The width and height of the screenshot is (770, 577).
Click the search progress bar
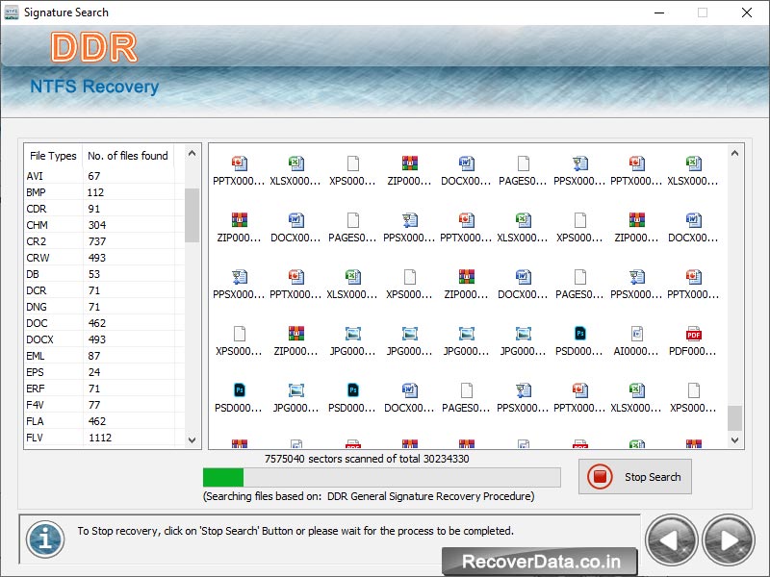(x=382, y=476)
